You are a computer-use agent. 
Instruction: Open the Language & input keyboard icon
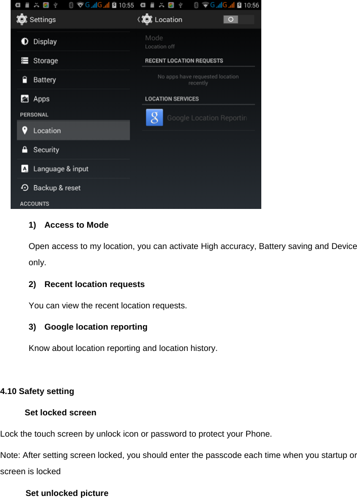[24, 168]
